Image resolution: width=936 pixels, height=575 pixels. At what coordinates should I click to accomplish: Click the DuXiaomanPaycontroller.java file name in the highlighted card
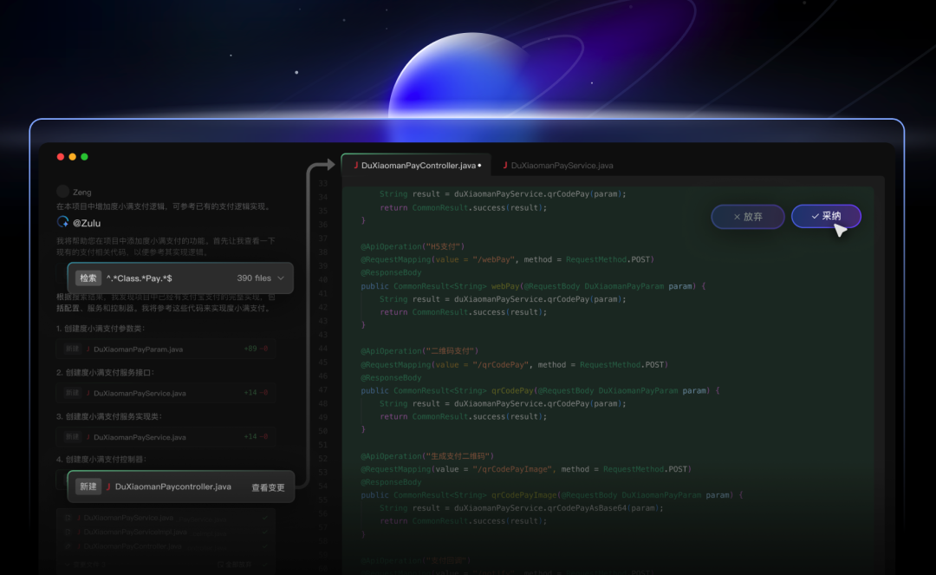(173, 487)
